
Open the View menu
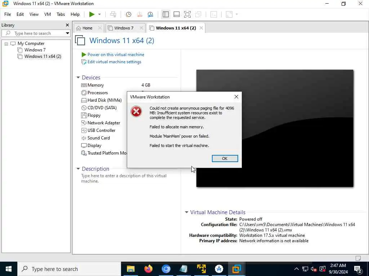click(x=34, y=14)
